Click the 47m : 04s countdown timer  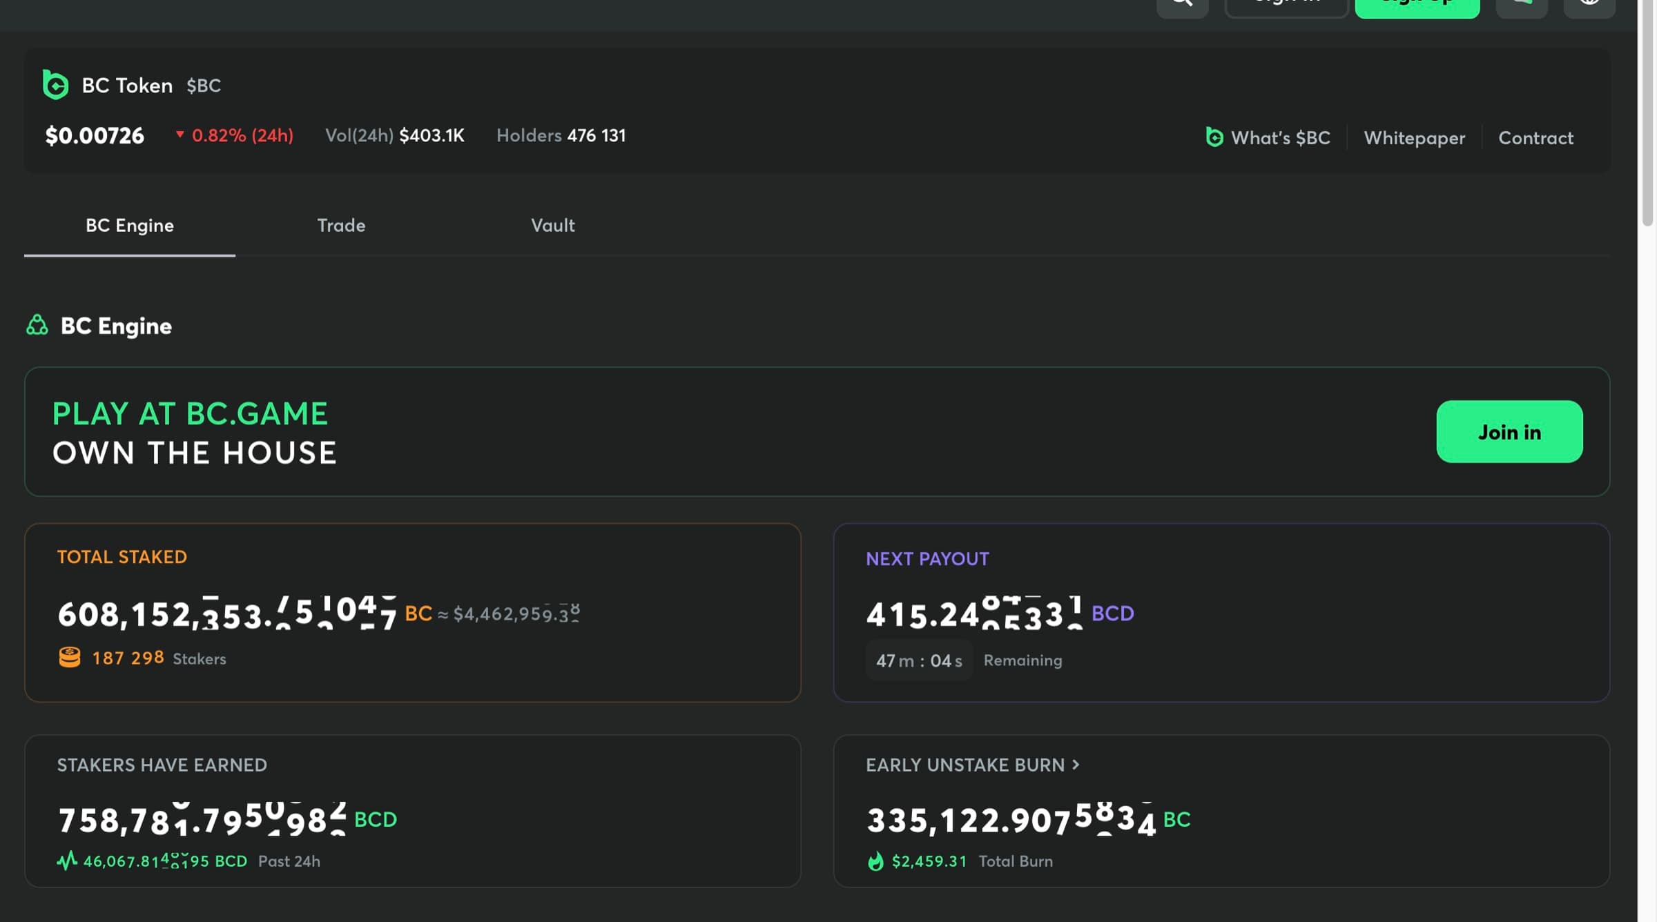point(919,660)
